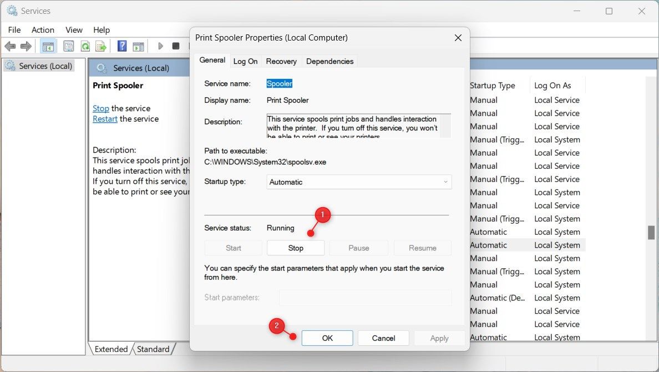Screen dimensions: 659x372
Task: Click the Start Service play icon
Action: click(x=160, y=46)
